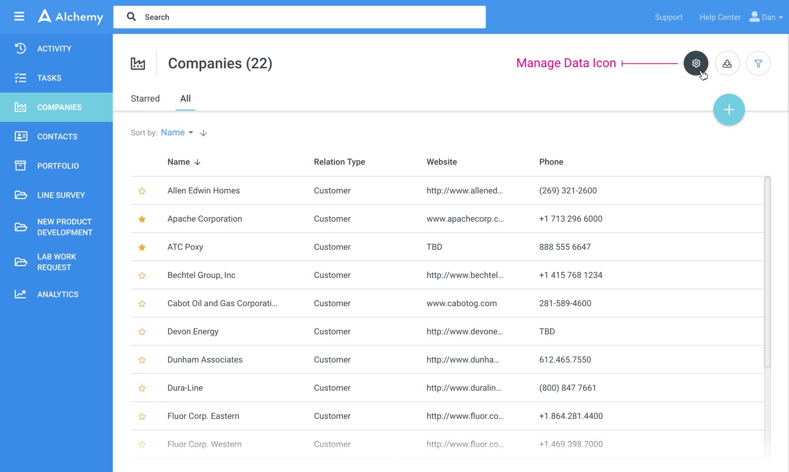Open Analytics in the sidebar

(x=56, y=294)
